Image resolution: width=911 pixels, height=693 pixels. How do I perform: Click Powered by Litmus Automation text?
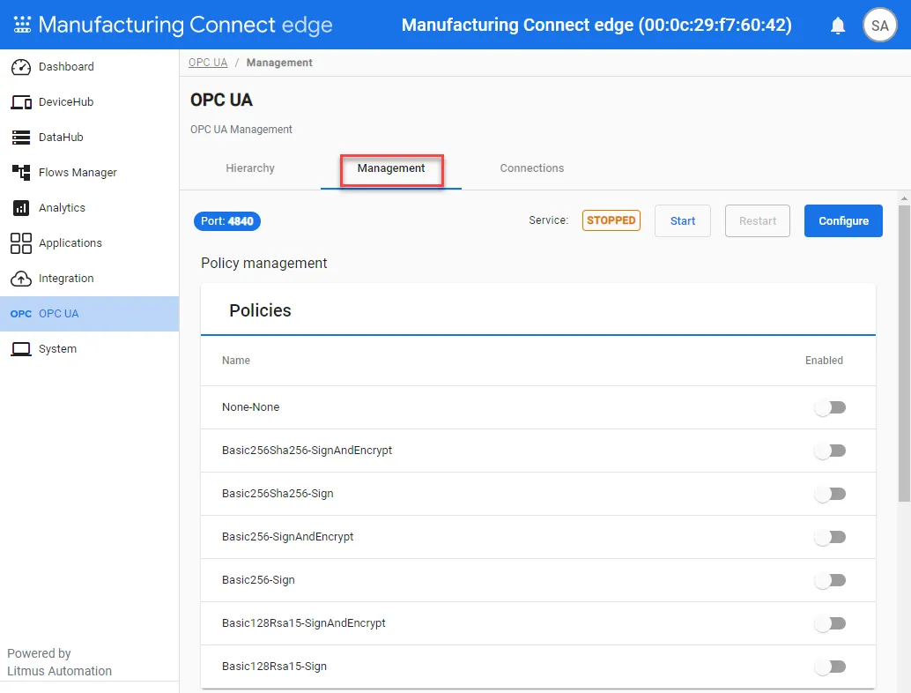[x=59, y=662]
